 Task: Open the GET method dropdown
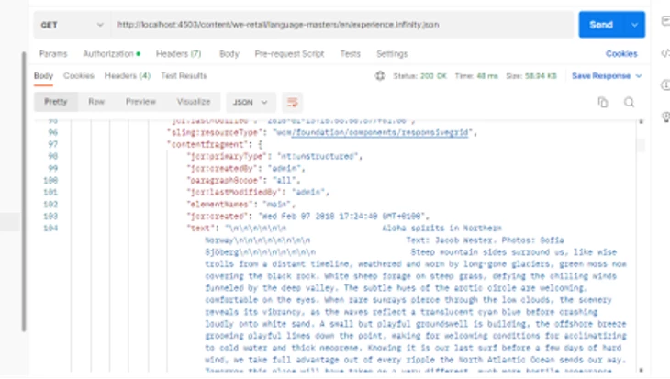[72, 25]
